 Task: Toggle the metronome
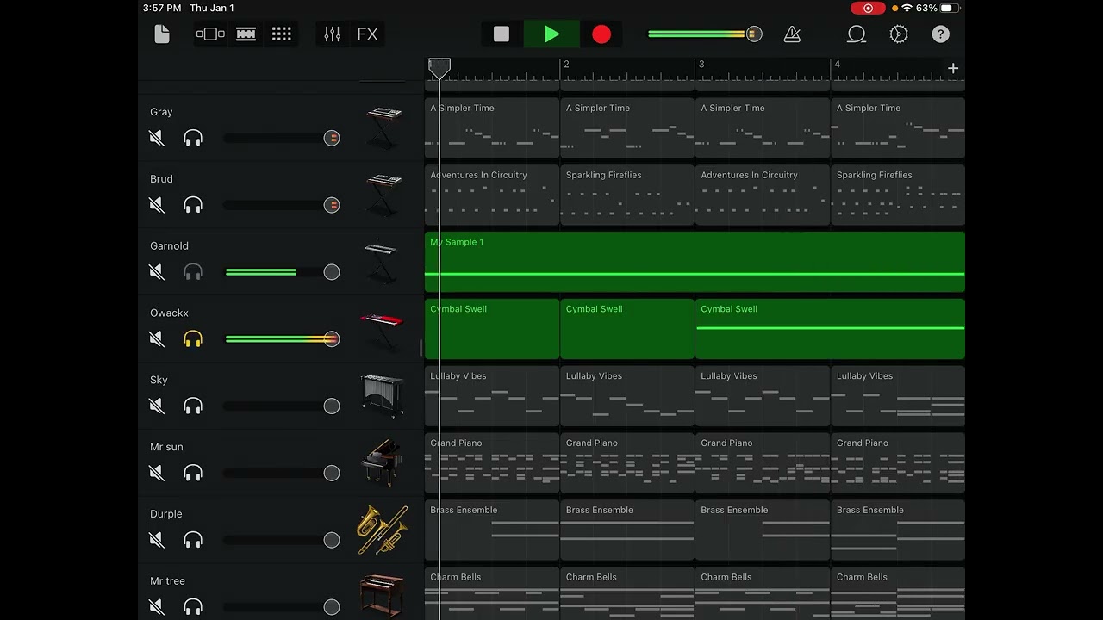792,34
